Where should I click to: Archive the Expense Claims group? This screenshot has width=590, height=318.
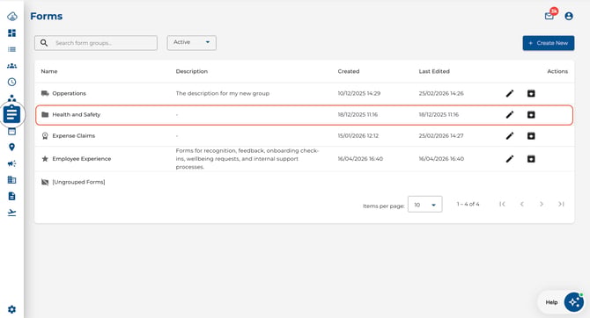pos(531,136)
